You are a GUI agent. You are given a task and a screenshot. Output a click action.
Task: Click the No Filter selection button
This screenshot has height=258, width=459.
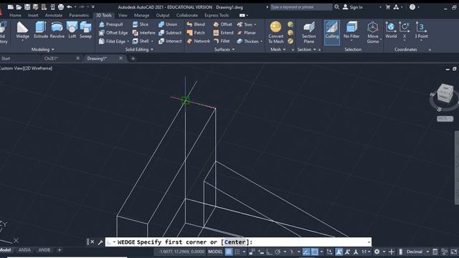[351, 30]
